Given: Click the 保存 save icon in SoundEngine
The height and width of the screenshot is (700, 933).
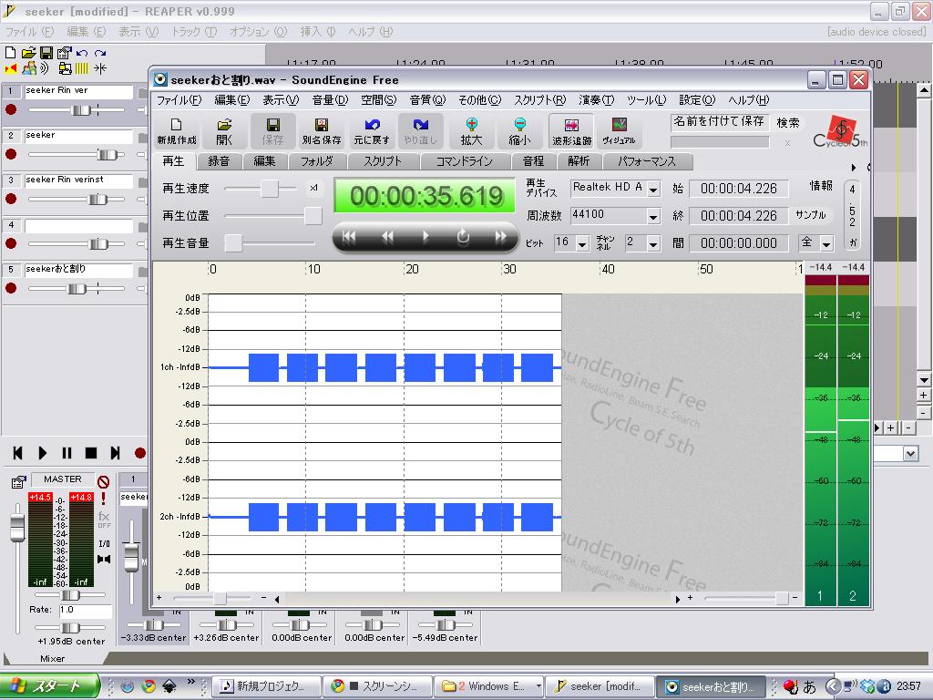Looking at the screenshot, I should click(272, 131).
